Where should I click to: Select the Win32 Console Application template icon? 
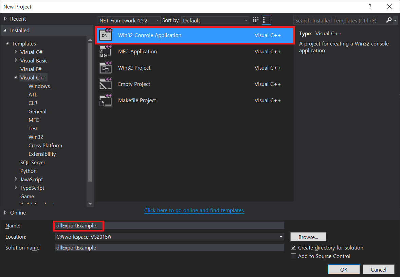[106, 35]
